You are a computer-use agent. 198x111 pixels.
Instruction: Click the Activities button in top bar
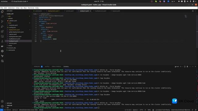pos(4,1)
